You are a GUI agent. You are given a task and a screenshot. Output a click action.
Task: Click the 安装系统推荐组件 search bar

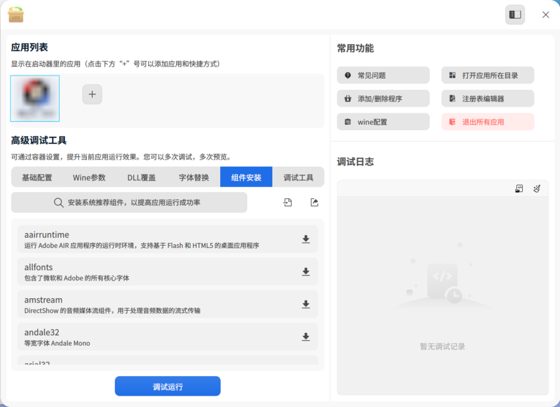(129, 202)
